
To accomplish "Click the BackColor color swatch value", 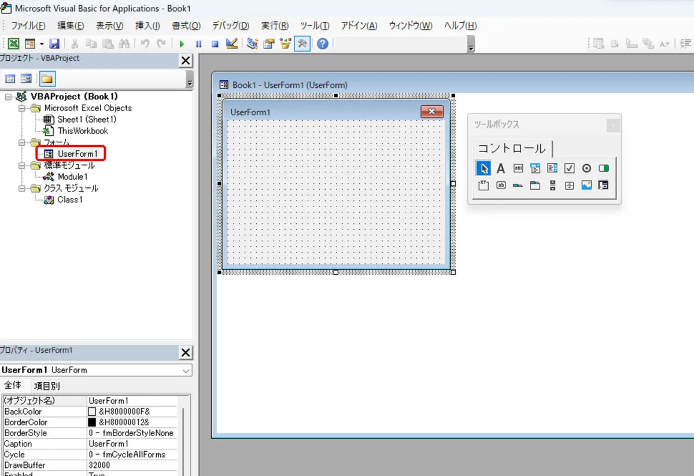I will click(92, 411).
